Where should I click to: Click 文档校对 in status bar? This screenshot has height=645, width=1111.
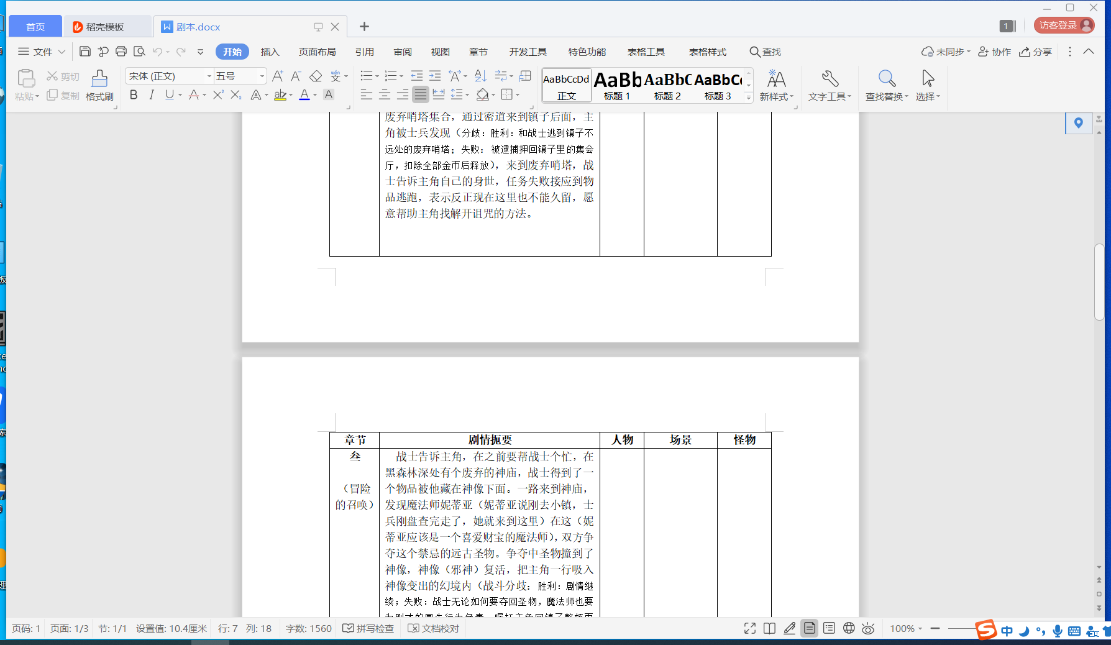[434, 628]
